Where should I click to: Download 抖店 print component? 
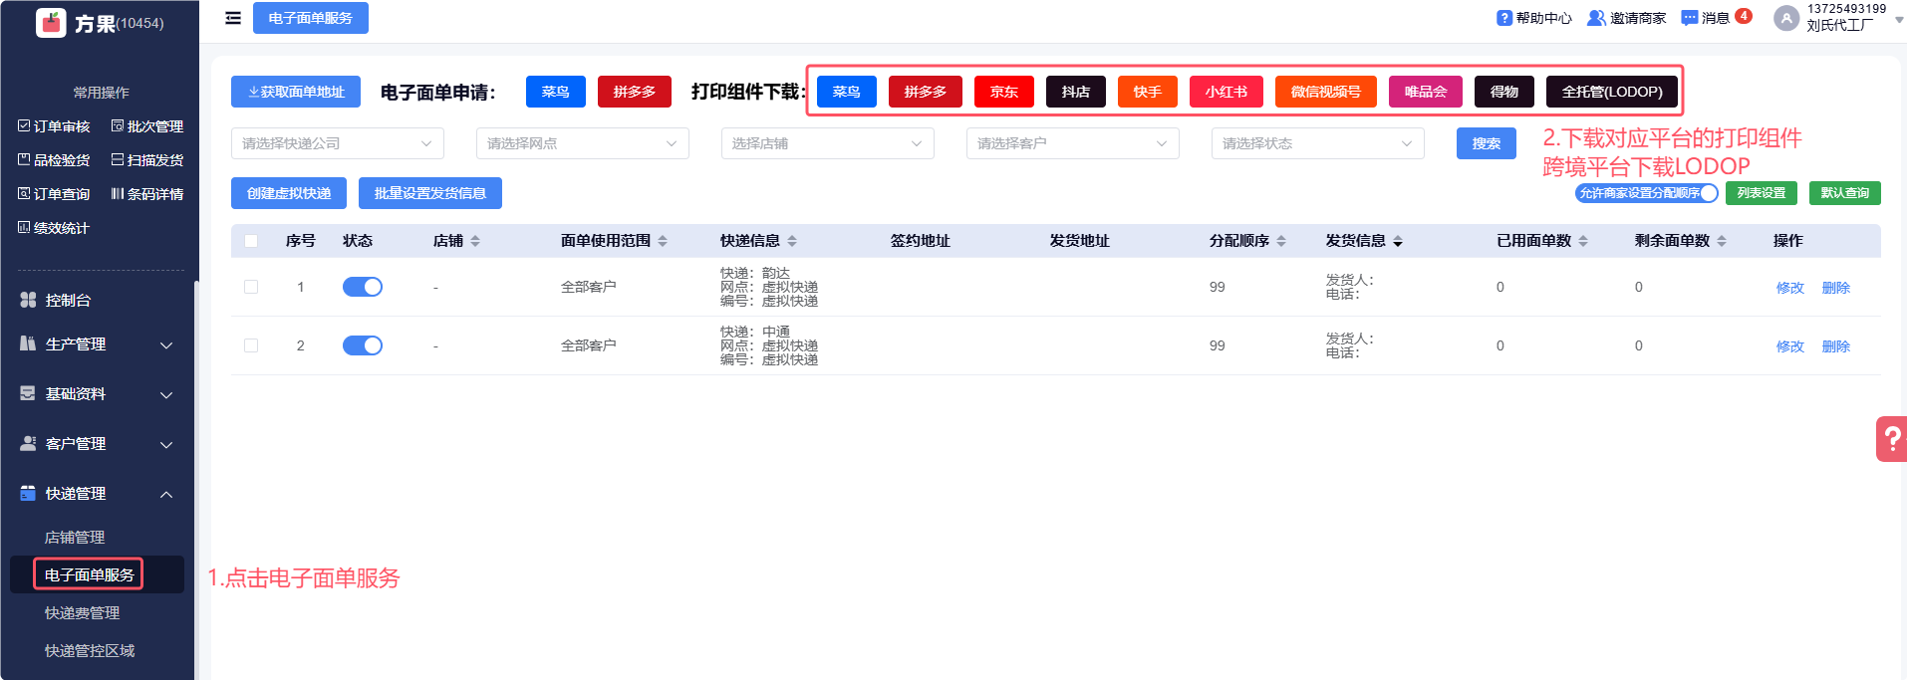coord(1076,92)
